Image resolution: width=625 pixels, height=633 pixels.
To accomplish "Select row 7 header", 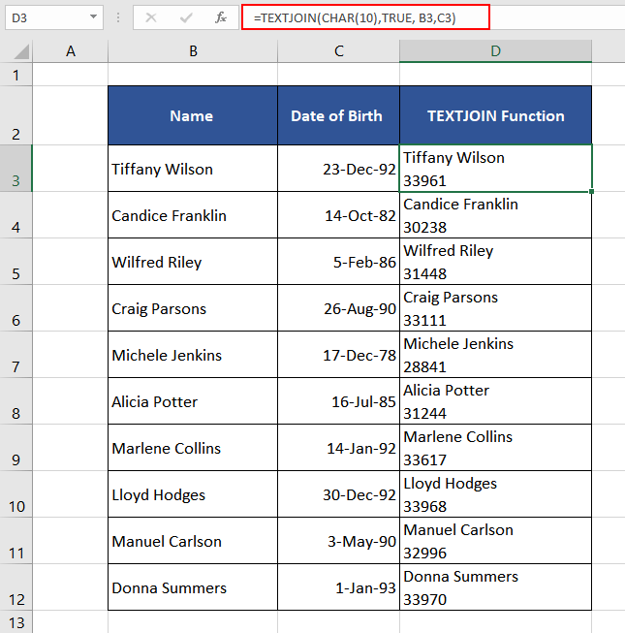I will click(16, 355).
